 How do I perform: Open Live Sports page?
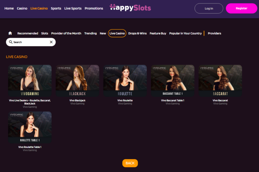(x=73, y=8)
